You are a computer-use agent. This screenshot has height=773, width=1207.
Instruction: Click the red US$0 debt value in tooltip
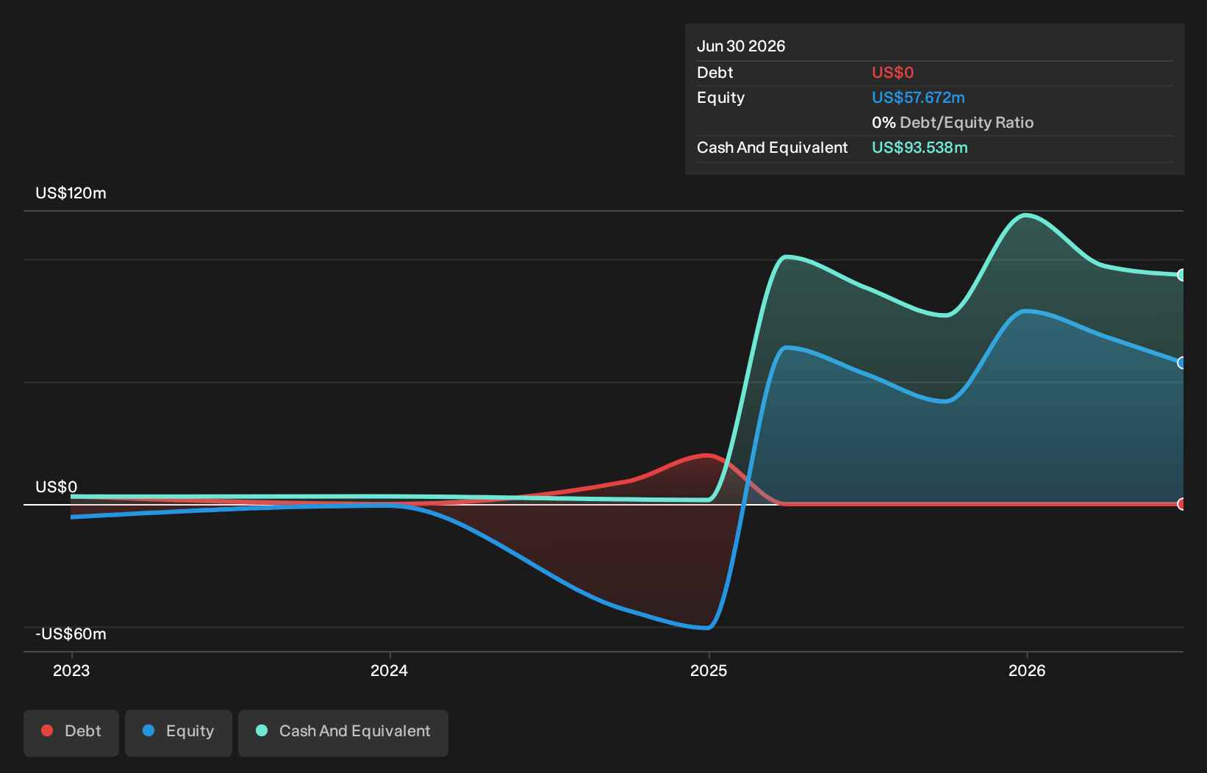click(892, 73)
